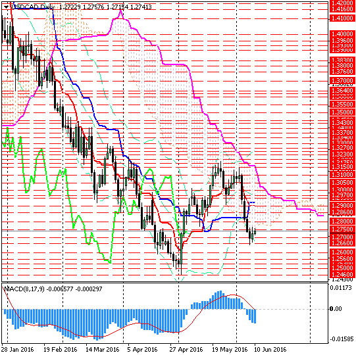Click the MACD 0.00 zero level label
The height and width of the screenshot is (355, 356).
coord(336,309)
